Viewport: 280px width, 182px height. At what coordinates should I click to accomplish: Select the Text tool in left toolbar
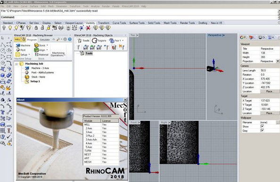tap(3, 112)
